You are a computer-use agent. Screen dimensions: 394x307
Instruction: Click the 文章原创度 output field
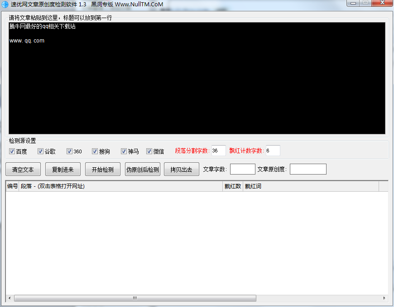point(308,169)
